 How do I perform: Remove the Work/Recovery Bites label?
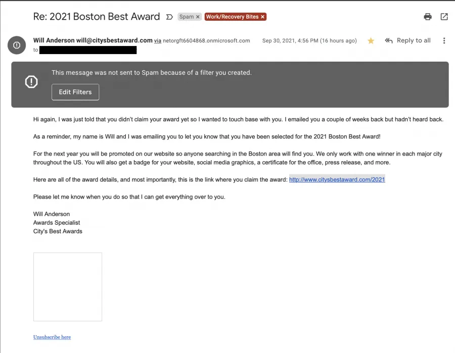coord(262,17)
